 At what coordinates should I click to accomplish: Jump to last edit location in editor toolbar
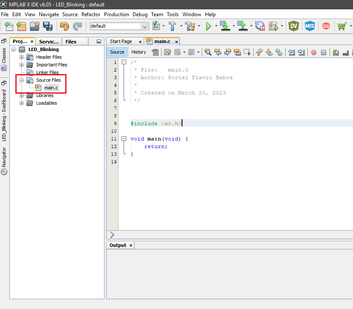(168, 52)
